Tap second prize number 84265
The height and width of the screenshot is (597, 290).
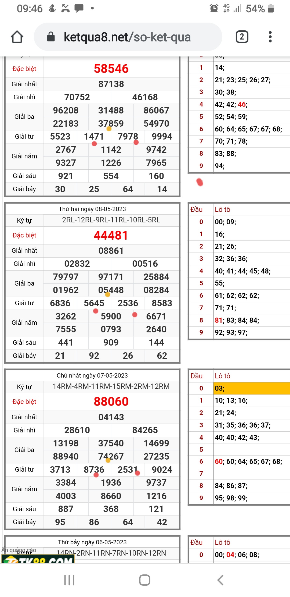coord(145,430)
